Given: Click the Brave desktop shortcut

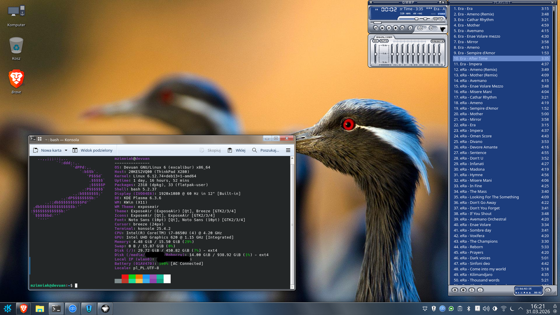Looking at the screenshot, I should tap(16, 82).
